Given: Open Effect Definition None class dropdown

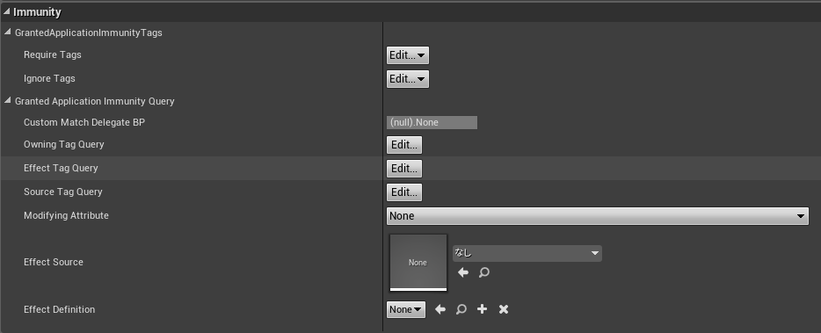Looking at the screenshot, I should point(406,309).
